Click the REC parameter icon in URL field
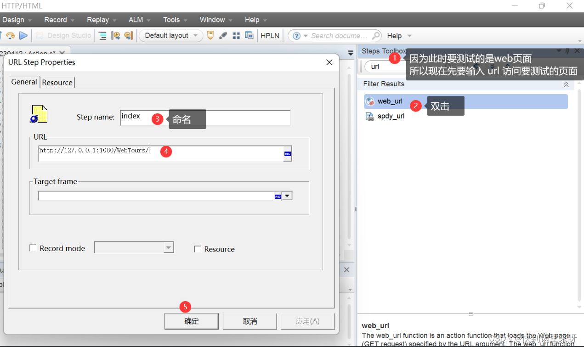The width and height of the screenshot is (584, 347). click(x=288, y=154)
